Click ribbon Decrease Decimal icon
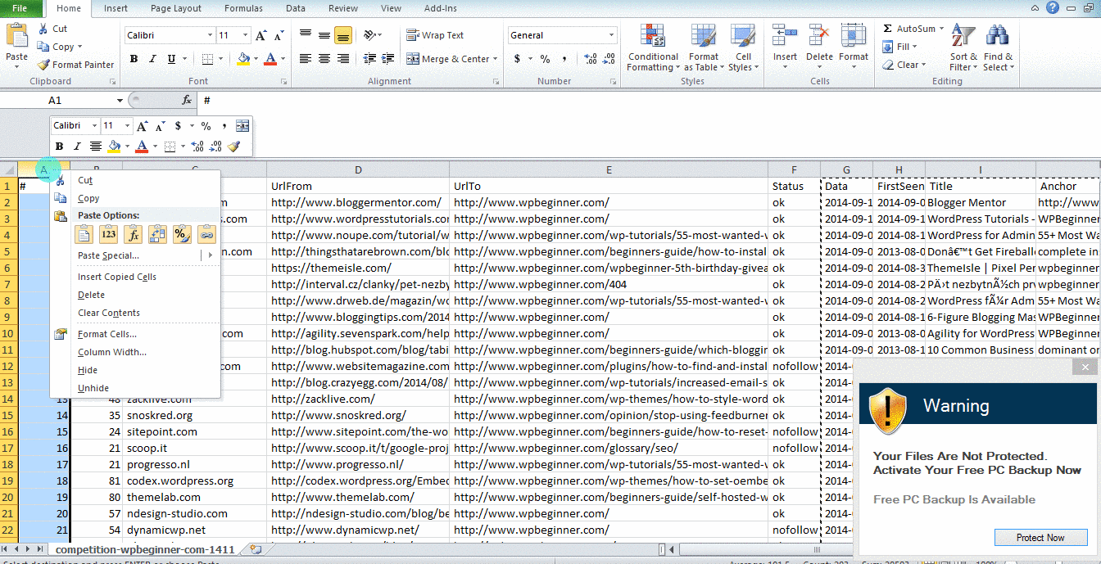 tap(608, 59)
